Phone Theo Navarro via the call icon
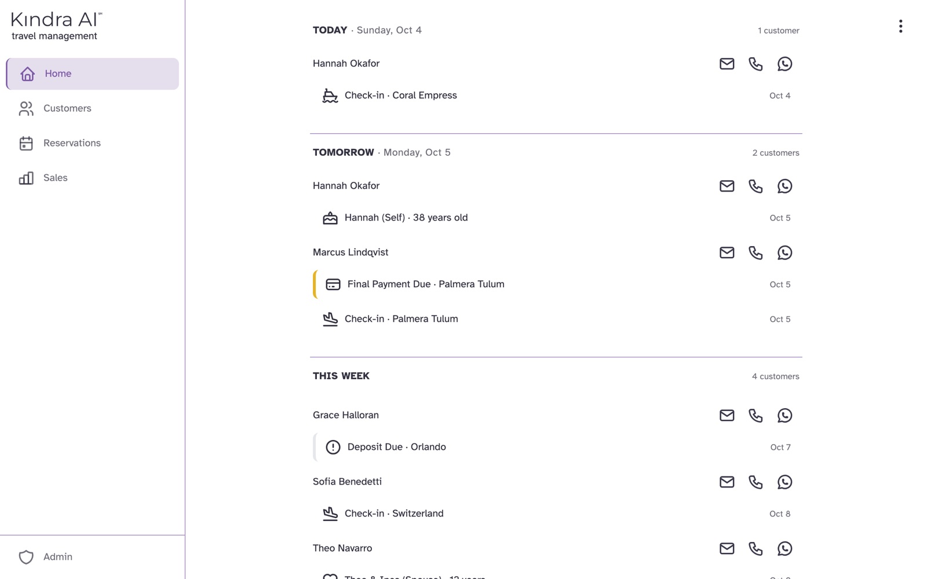Viewport: 927px width, 579px height. click(756, 548)
